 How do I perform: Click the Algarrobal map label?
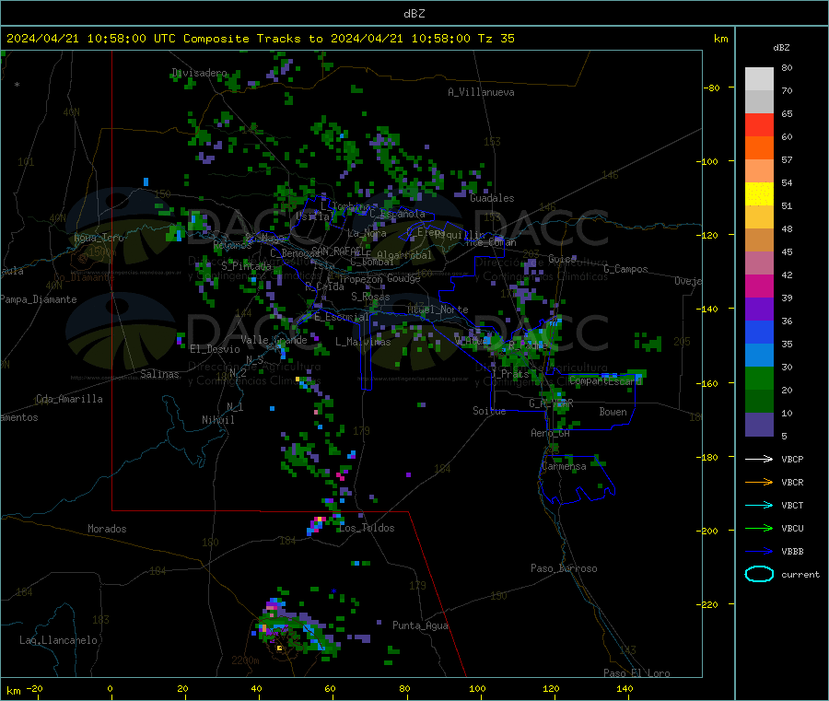click(x=404, y=255)
